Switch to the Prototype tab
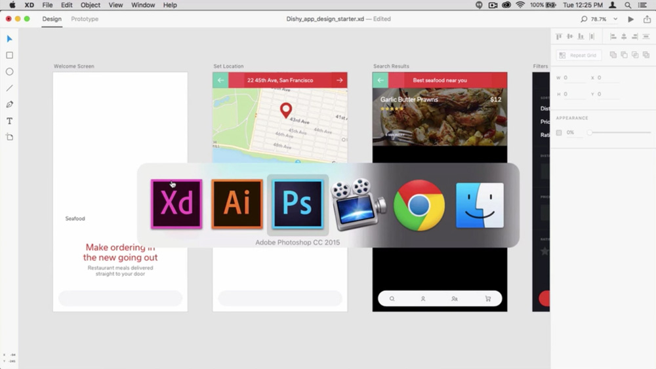This screenshot has height=369, width=656. (85, 19)
